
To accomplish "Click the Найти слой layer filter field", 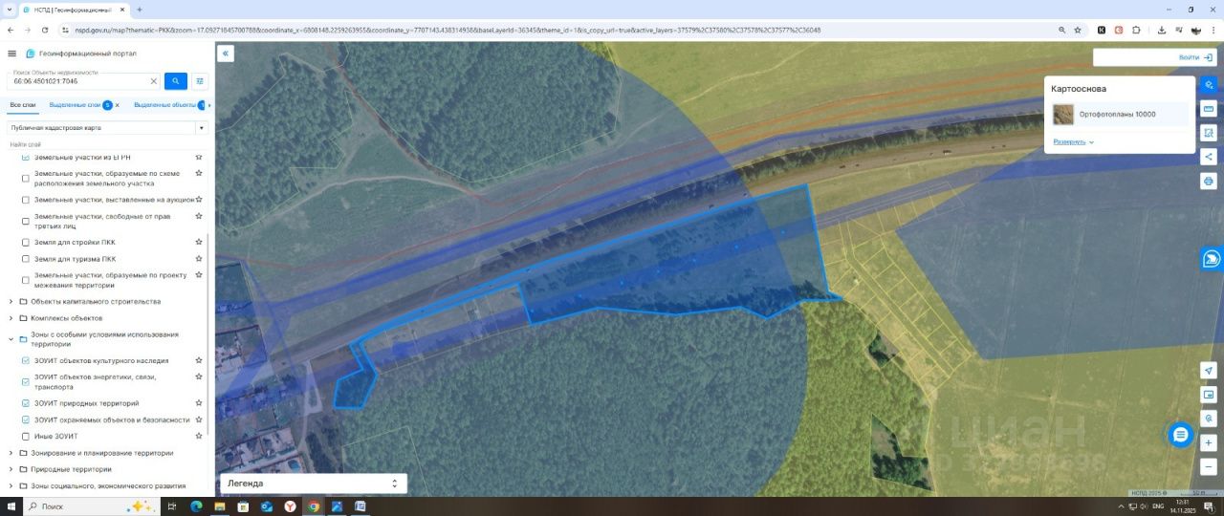I will click(107, 144).
